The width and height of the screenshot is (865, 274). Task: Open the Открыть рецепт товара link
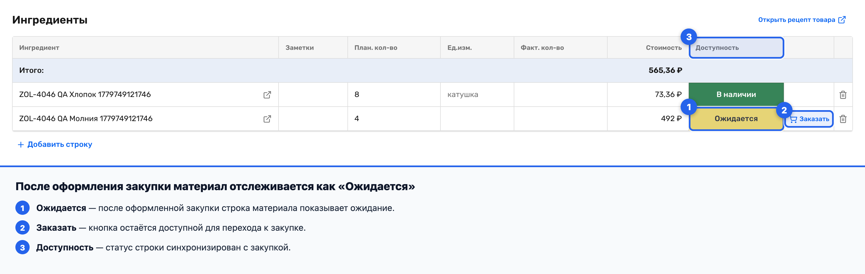pos(802,20)
